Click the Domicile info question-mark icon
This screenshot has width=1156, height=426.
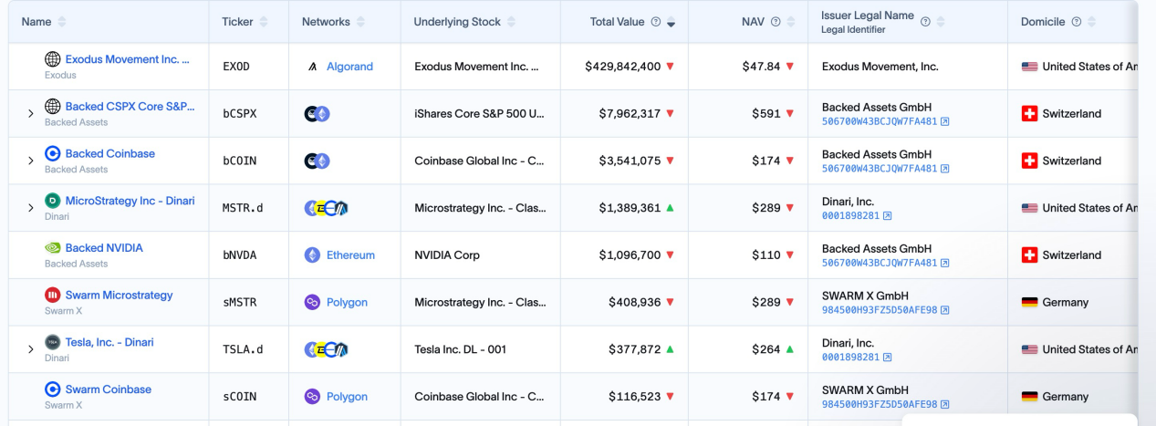[1076, 22]
